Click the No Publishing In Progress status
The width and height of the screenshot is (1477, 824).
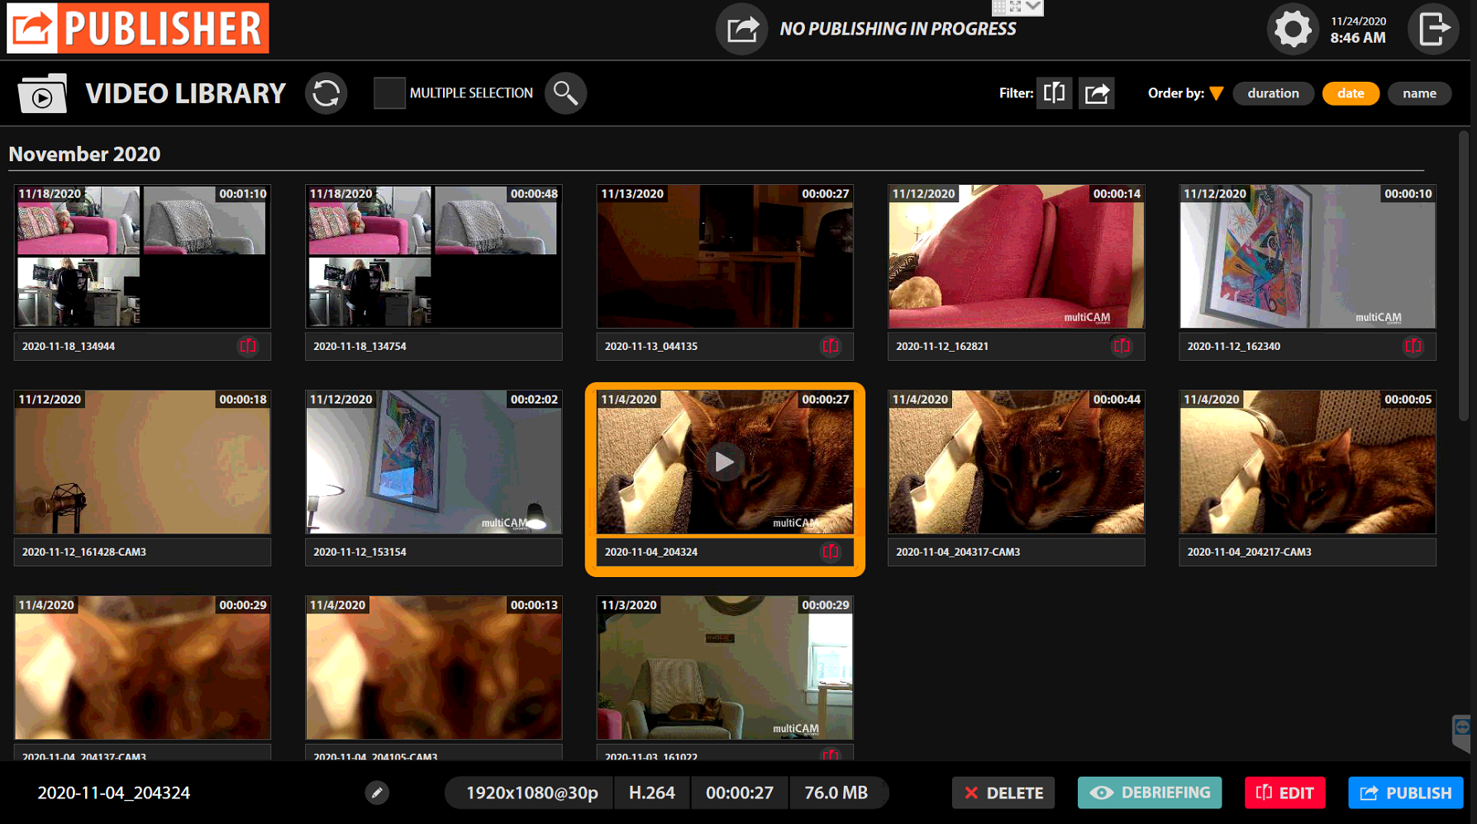(x=898, y=29)
